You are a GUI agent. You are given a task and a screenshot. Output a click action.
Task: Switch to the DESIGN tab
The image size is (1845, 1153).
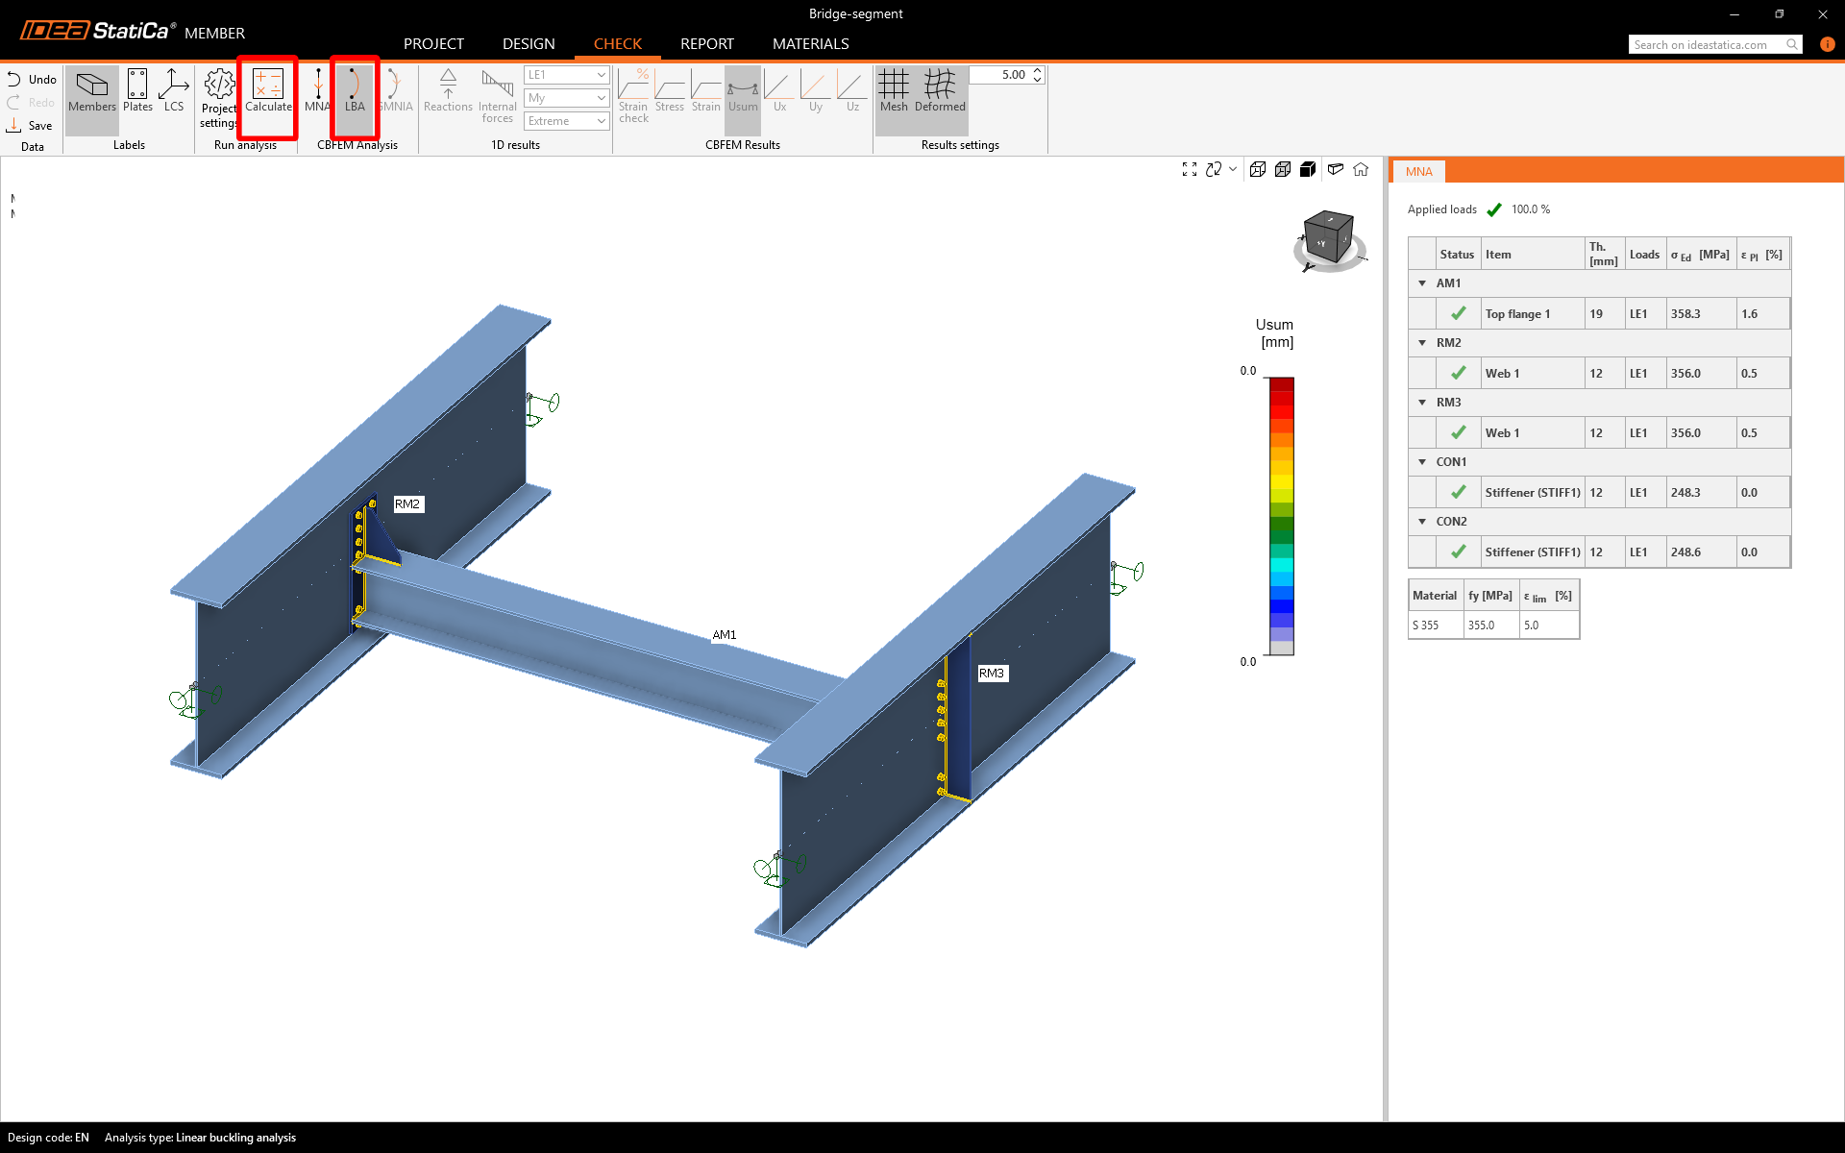point(529,44)
